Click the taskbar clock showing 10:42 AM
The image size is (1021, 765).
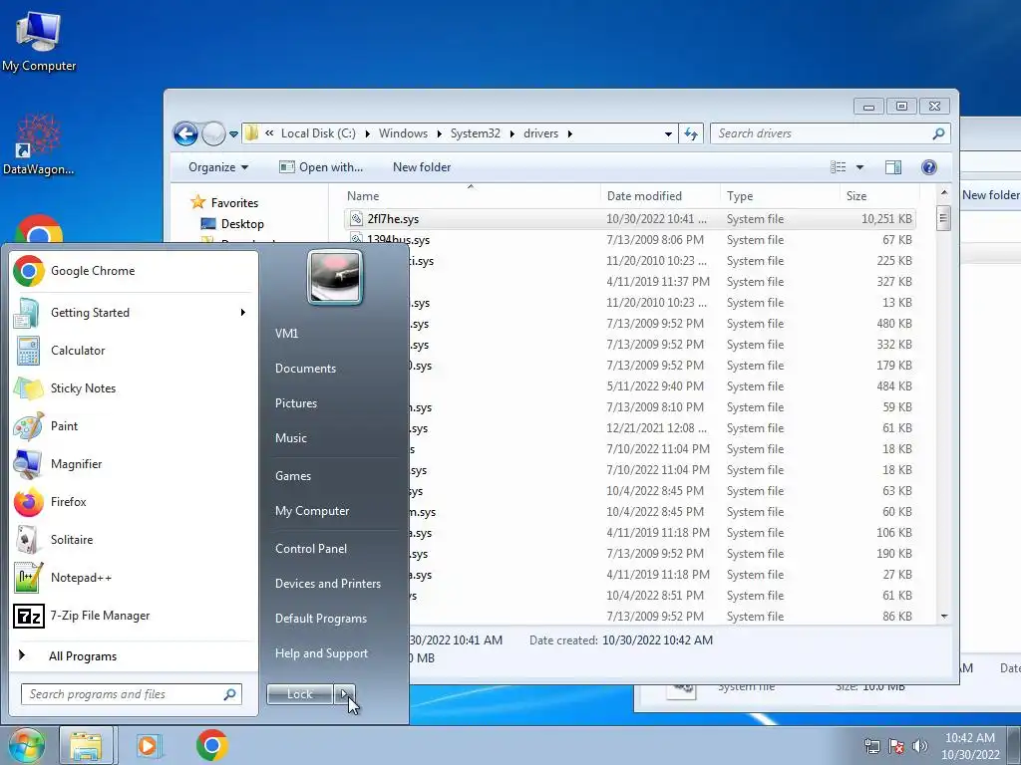click(x=969, y=746)
